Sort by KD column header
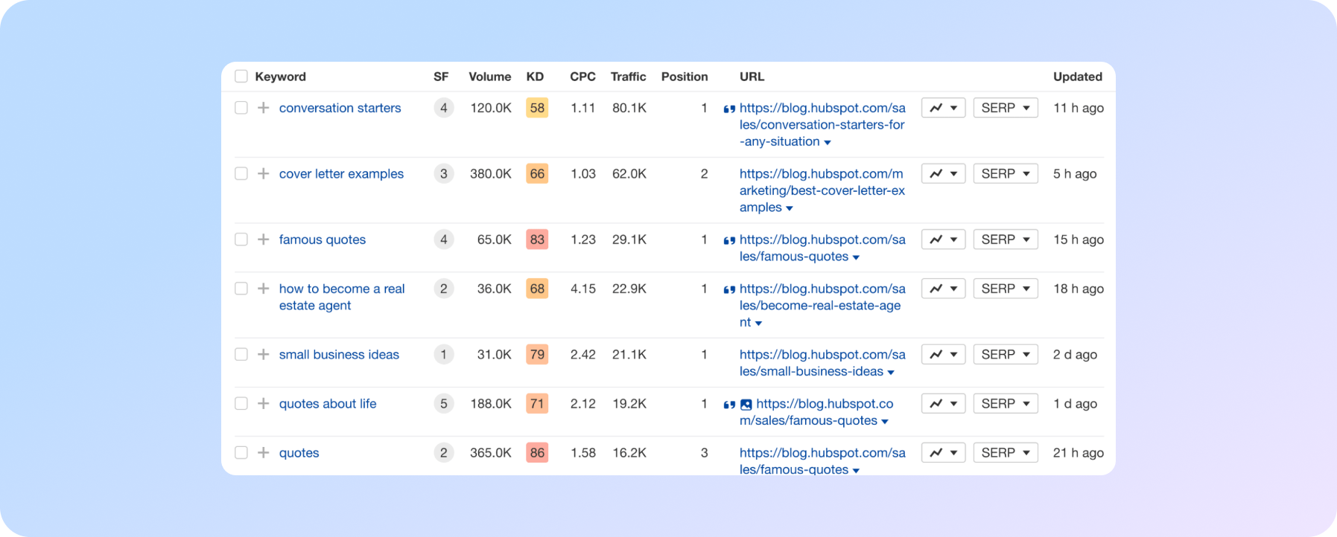The image size is (1337, 537). click(x=535, y=77)
